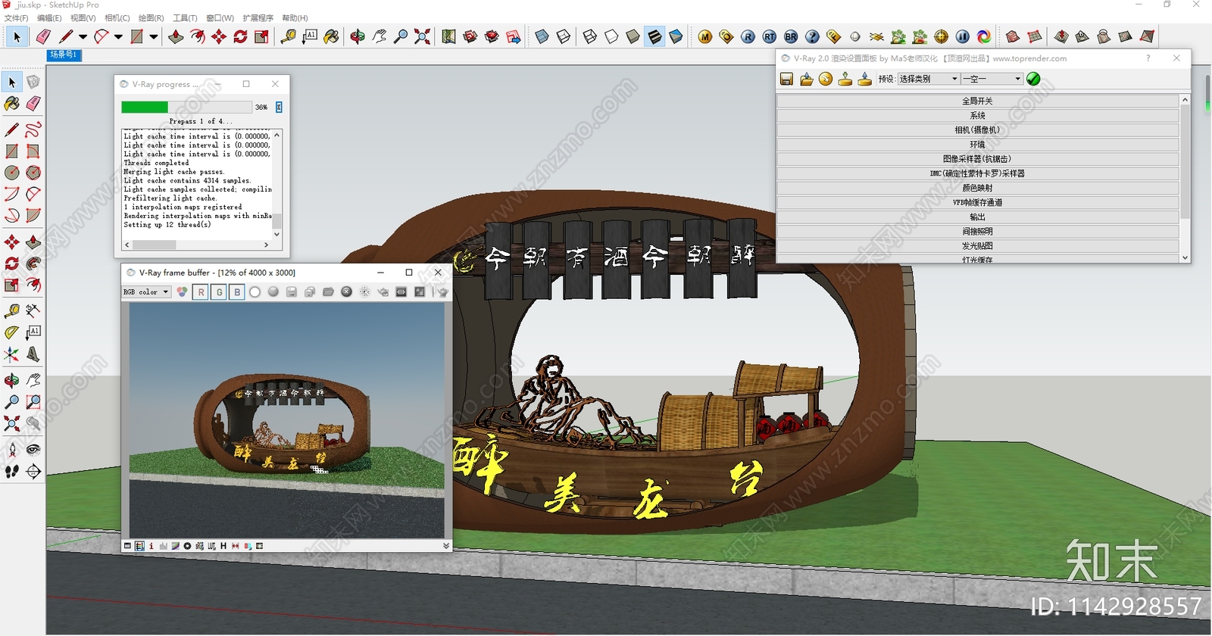Toggle Shaded With Textures face style
The height and width of the screenshot is (636, 1212).
pyautogui.click(x=654, y=36)
